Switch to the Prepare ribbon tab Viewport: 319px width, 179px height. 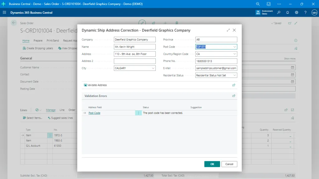38,40
